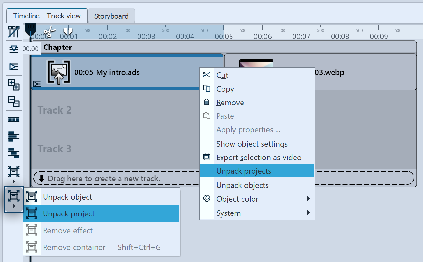The height and width of the screenshot is (262, 423).
Task: Click the scissors cut marker on ruler
Action: 49,32
